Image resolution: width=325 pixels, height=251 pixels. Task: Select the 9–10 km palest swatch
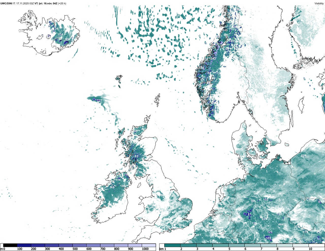[301, 245]
